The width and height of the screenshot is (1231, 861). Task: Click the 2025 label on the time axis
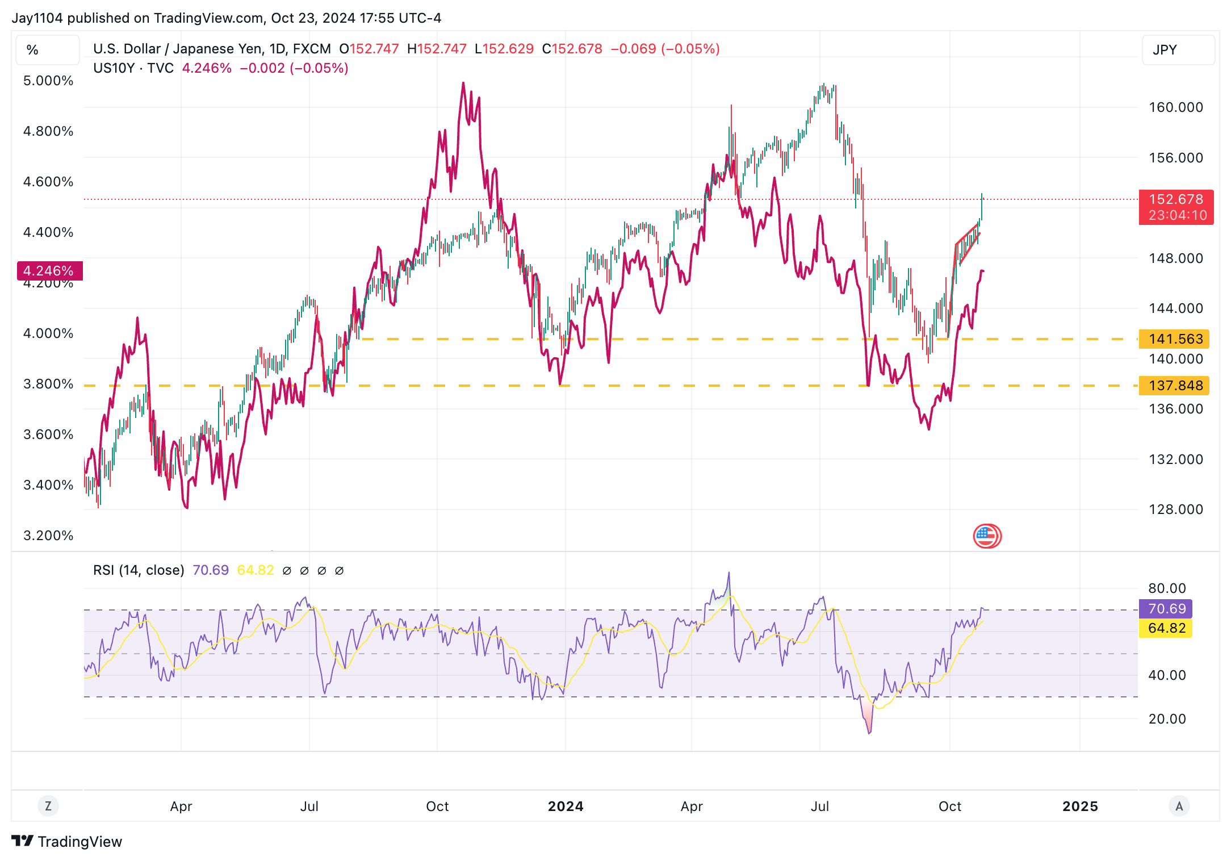coord(1080,806)
